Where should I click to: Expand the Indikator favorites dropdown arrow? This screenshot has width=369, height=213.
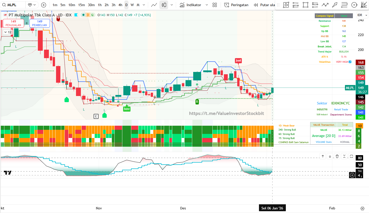[207, 5]
